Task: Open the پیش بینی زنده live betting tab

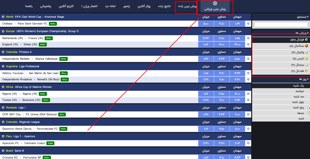Action: [187, 6]
